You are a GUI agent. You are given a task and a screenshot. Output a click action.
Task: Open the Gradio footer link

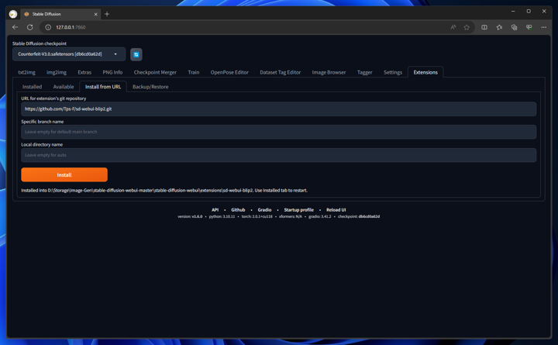(264, 210)
